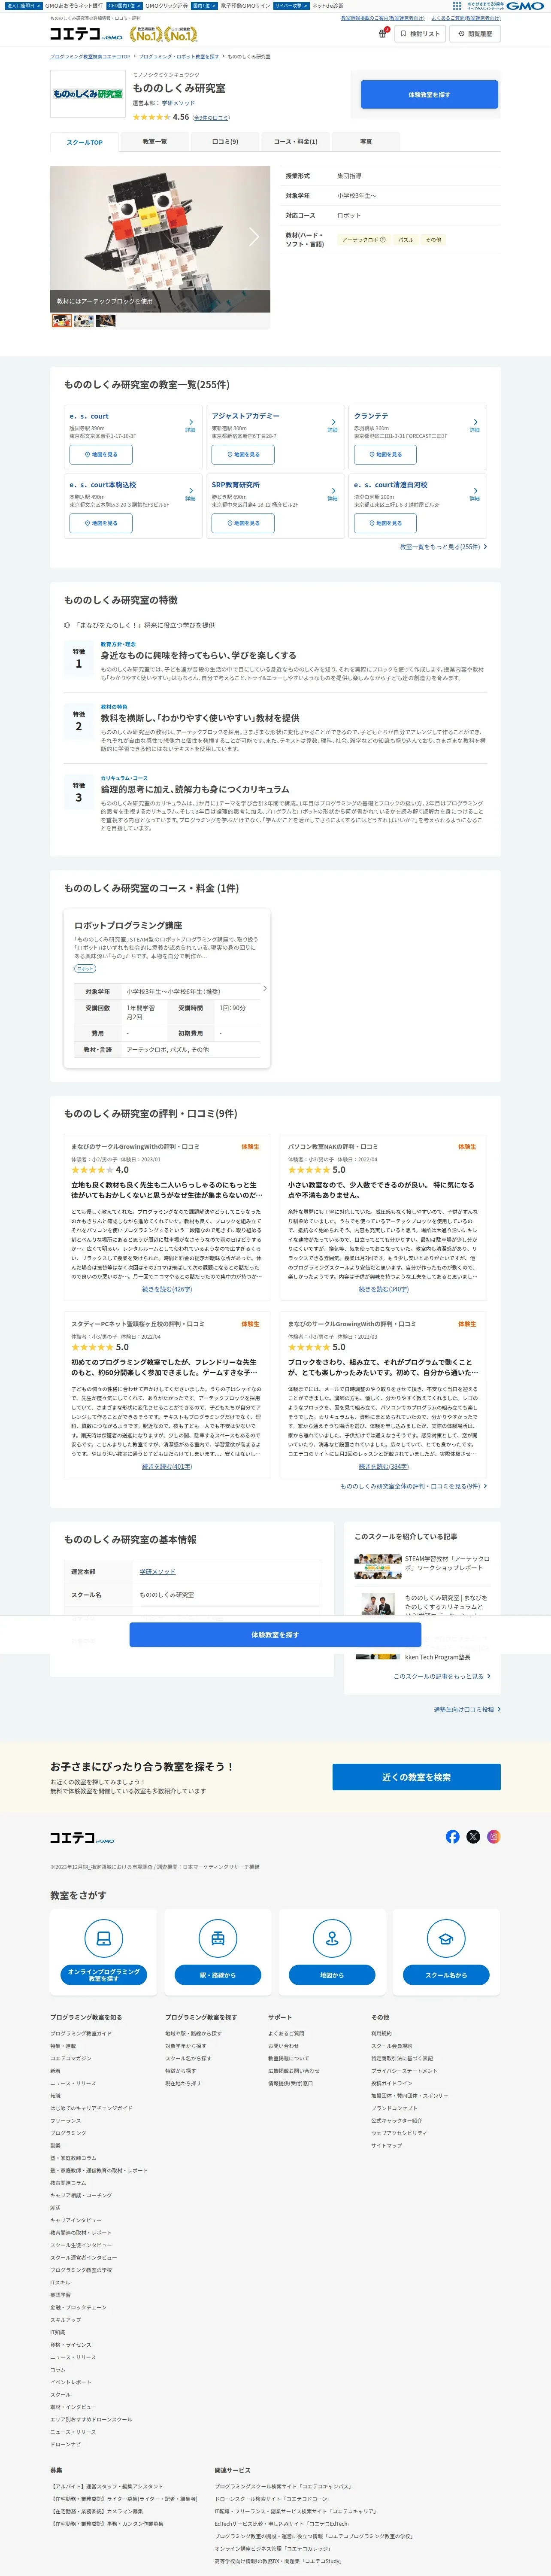Click the 駅・路線から button
This screenshot has width=551, height=2576.
[218, 1975]
